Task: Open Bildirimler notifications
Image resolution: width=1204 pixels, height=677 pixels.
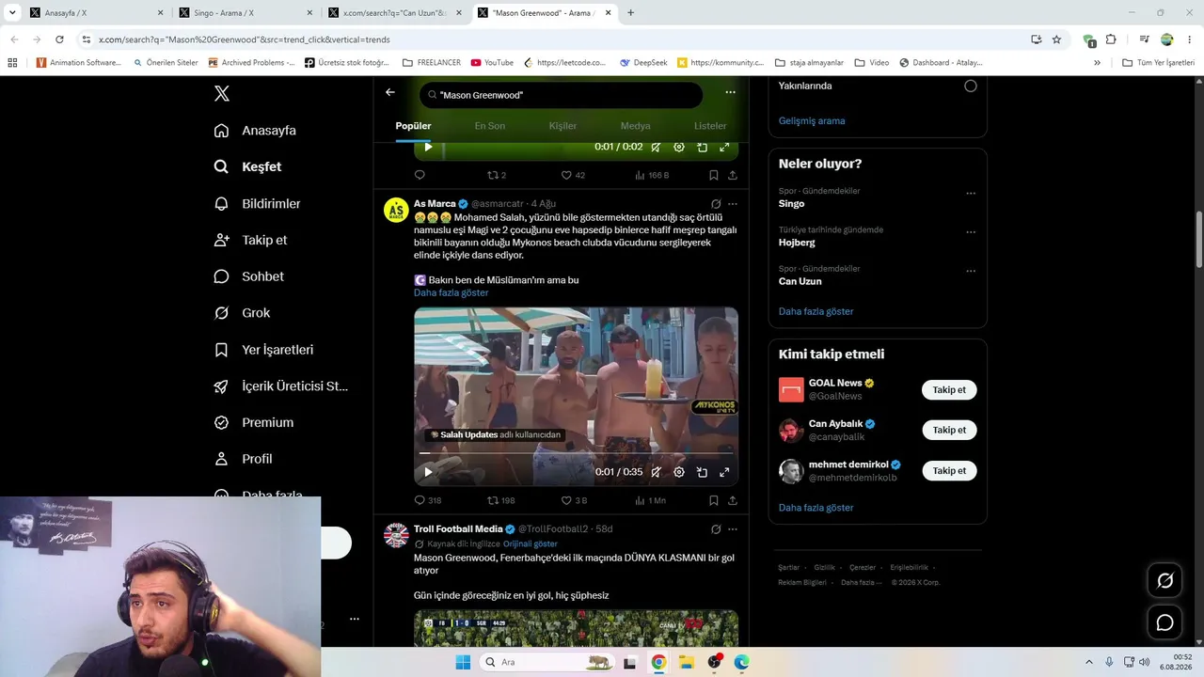Action: click(x=257, y=203)
